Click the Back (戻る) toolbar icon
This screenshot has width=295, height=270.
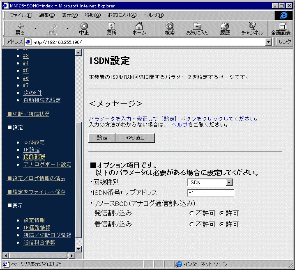click(x=20, y=29)
